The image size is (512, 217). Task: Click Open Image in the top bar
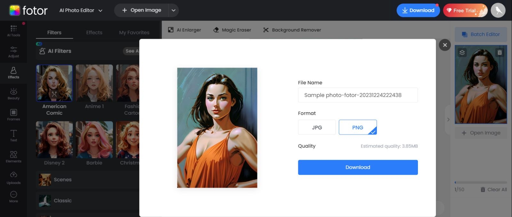coord(141,10)
